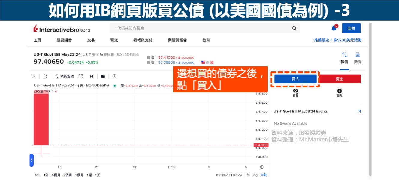Select the 6個月 time range
The image size is (399, 180).
56,175
